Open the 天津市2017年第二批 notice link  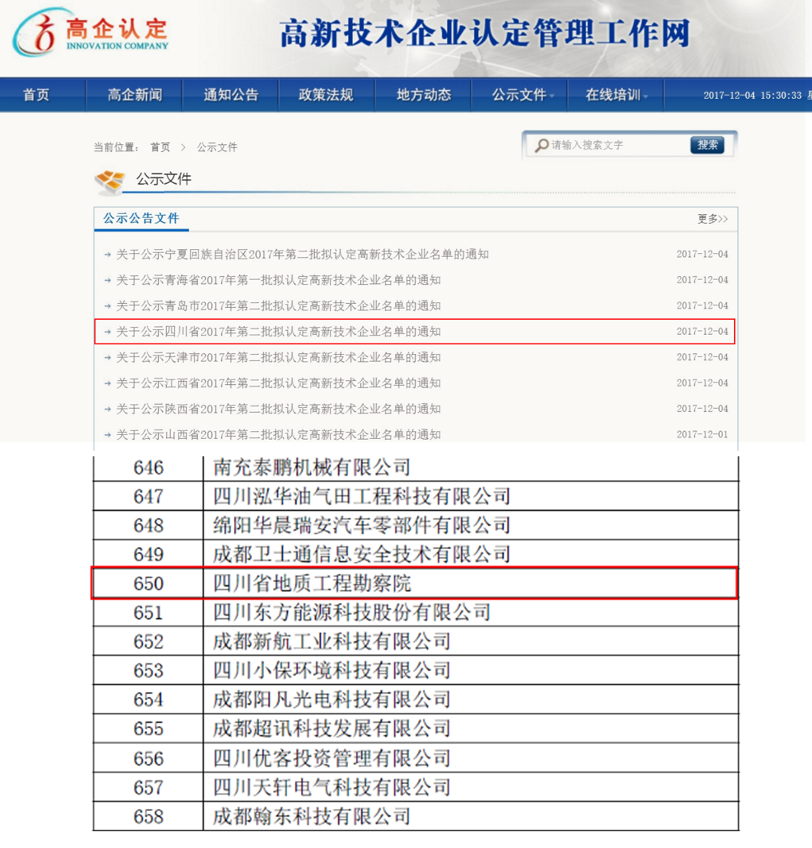coord(278,357)
